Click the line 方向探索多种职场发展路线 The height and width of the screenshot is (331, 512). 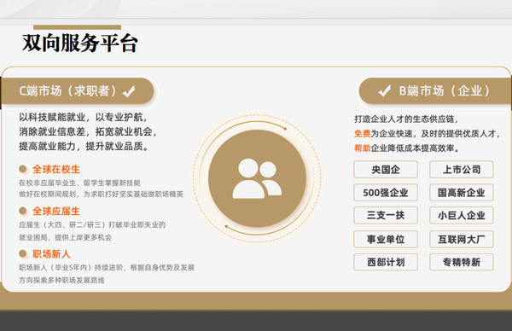(61, 280)
